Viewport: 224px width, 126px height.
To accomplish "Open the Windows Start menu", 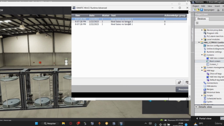I will tap(36, 124).
